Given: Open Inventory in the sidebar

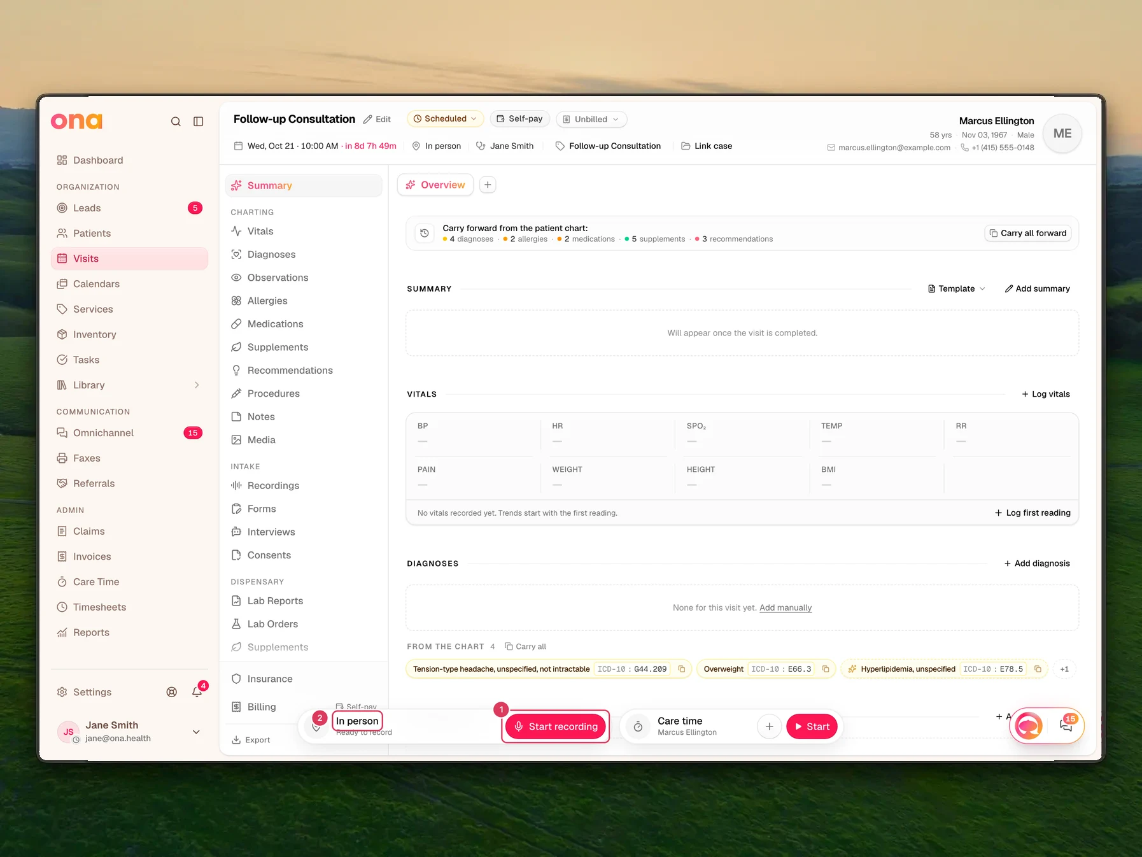Looking at the screenshot, I should coord(129,334).
